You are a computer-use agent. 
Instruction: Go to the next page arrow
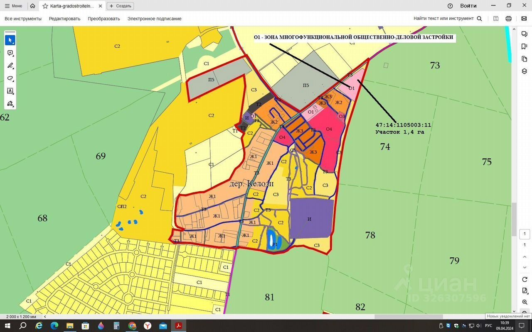[x=525, y=267]
